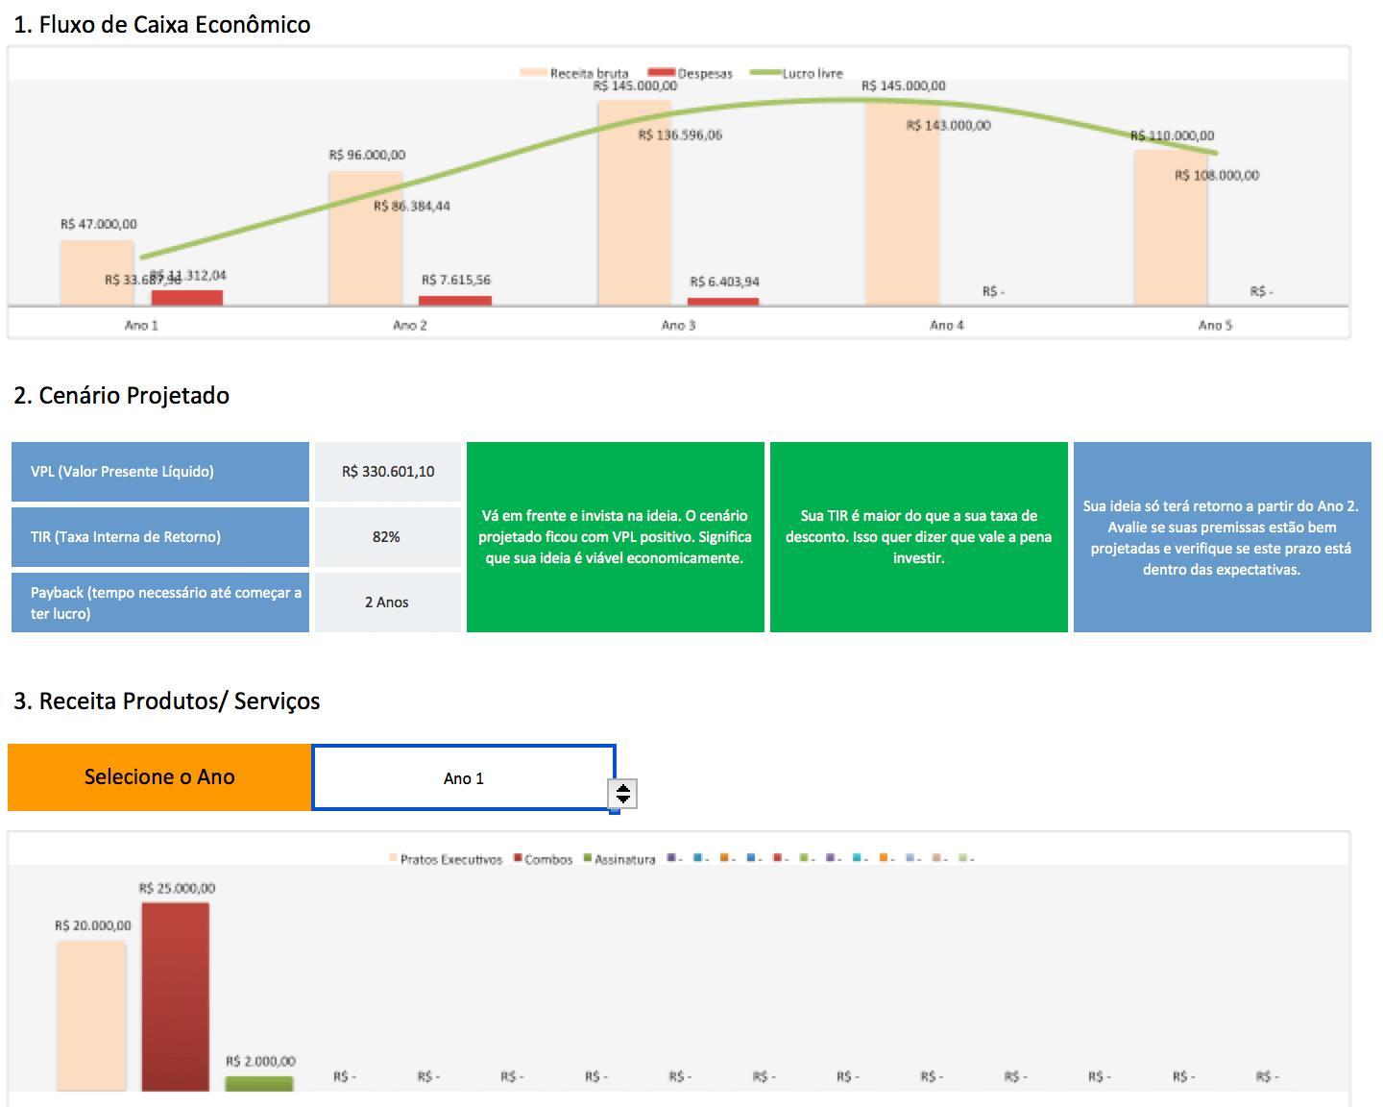This screenshot has height=1107, width=1383.
Task: Click the orange Selecione o Ano label
Action: pos(159,777)
